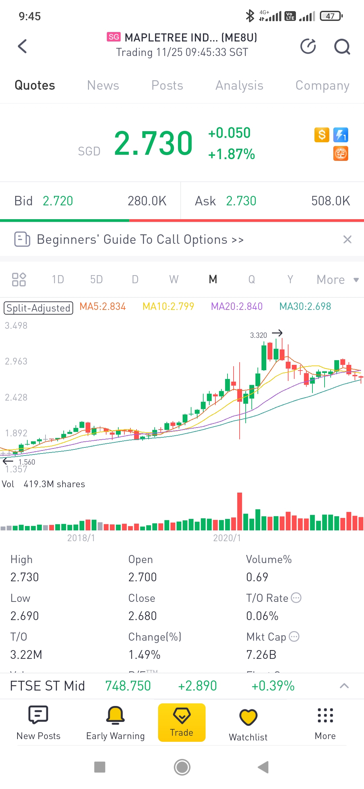Select the D daily chart period
Image resolution: width=364 pixels, height=789 pixels.
point(135,280)
